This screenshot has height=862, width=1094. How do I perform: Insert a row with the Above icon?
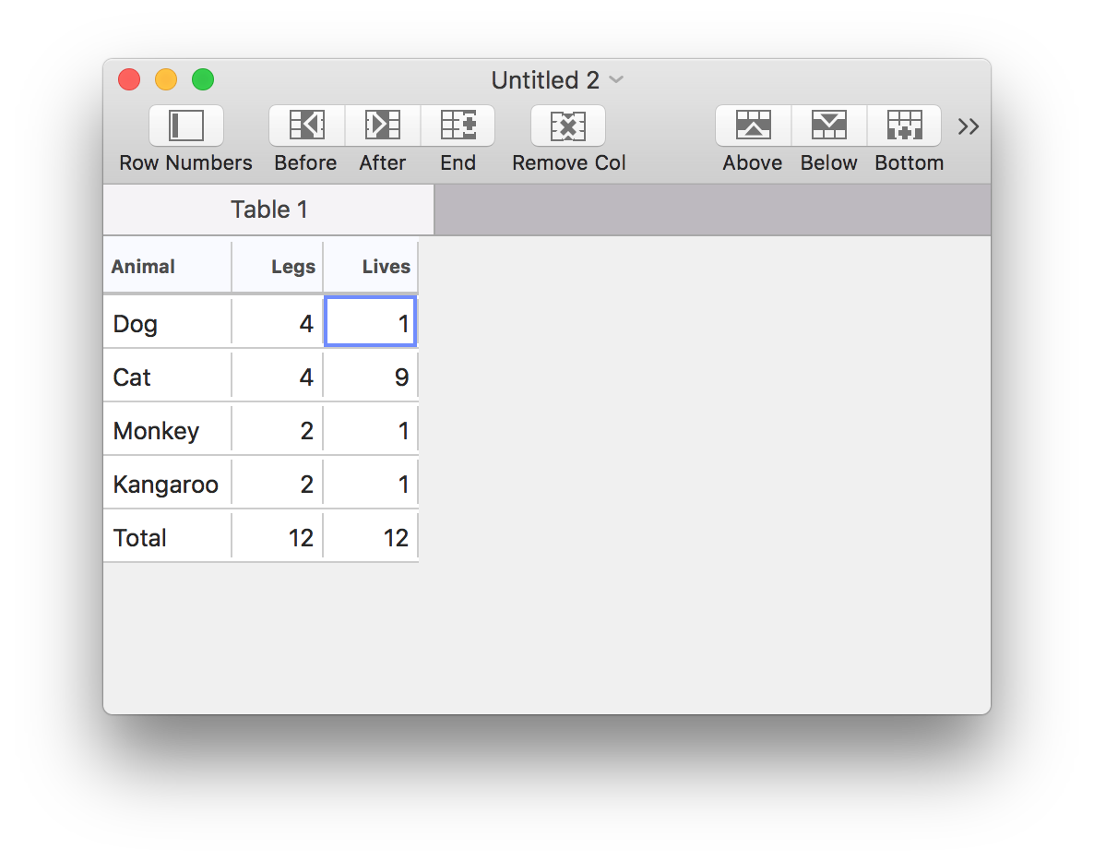click(x=754, y=126)
